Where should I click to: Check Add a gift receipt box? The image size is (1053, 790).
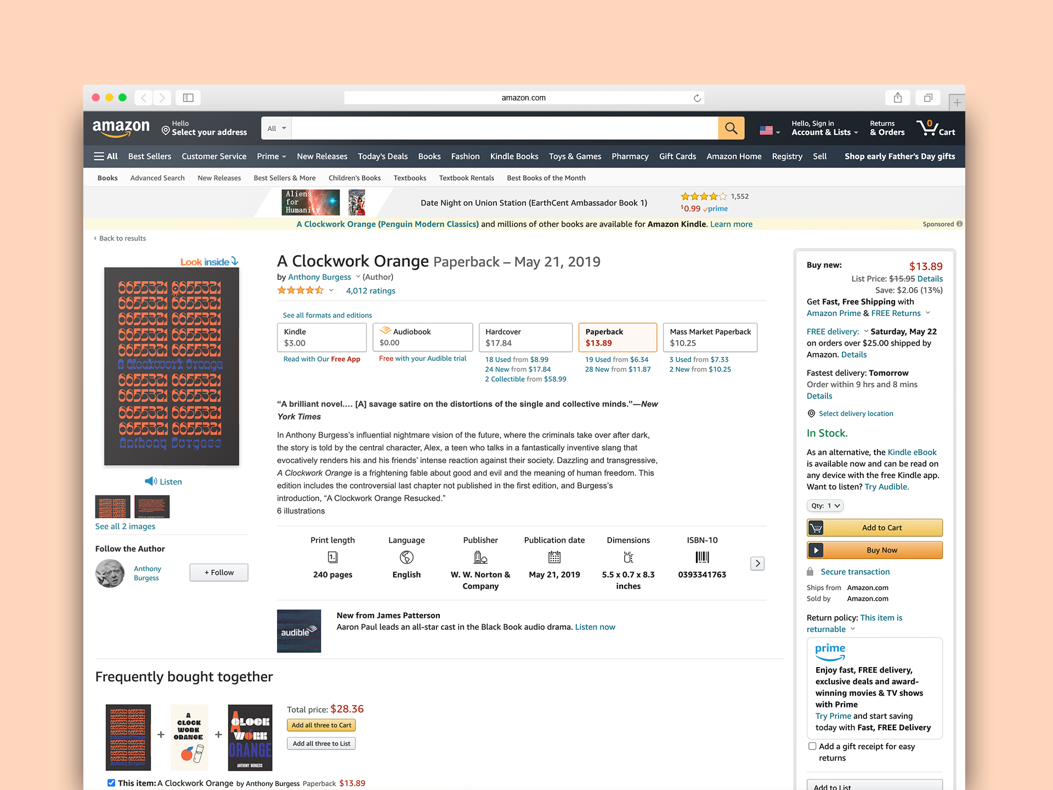[x=812, y=746]
